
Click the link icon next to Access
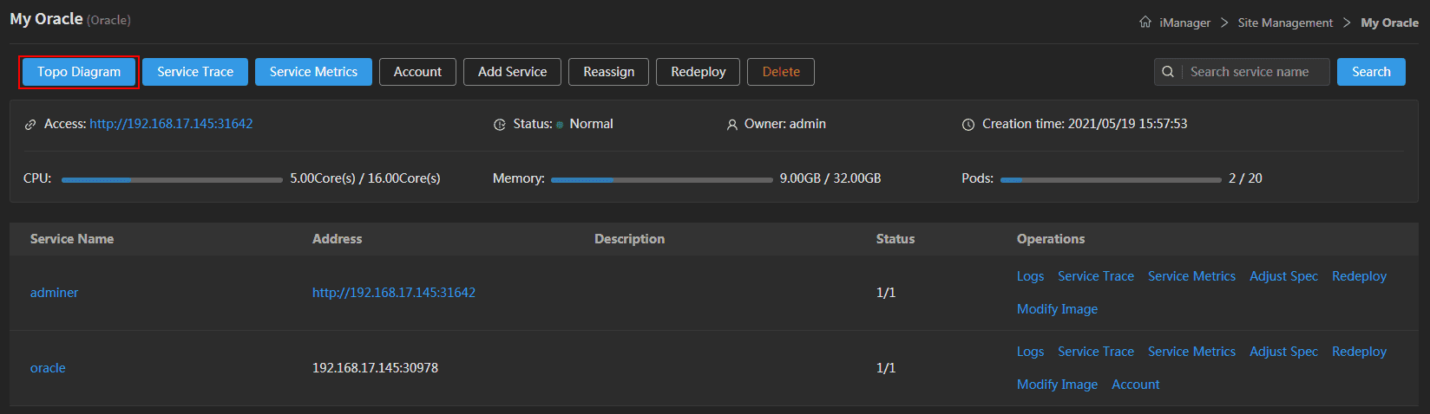[x=30, y=125]
